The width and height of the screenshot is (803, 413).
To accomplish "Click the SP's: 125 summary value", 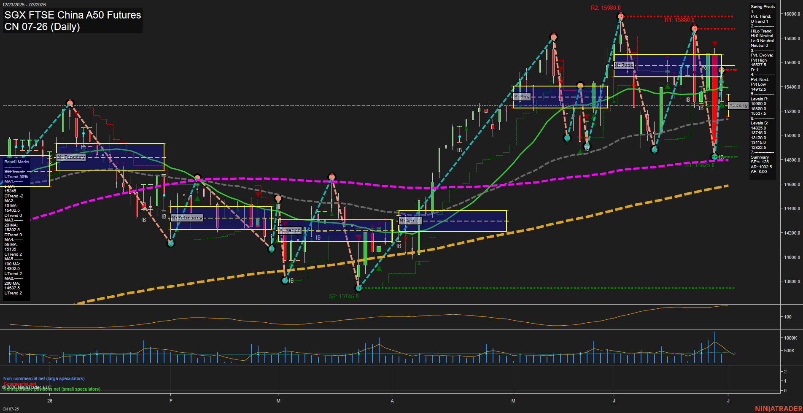I will (x=760, y=162).
